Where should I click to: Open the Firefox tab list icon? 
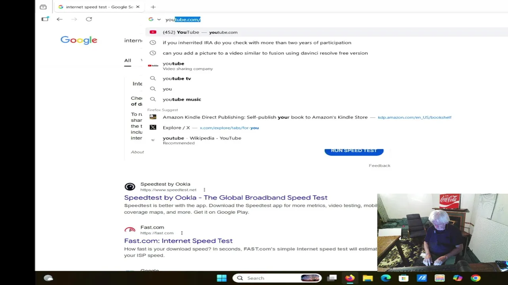tap(43, 7)
